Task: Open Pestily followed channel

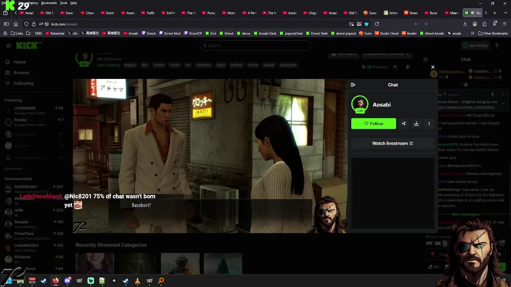Action: tap(34, 122)
